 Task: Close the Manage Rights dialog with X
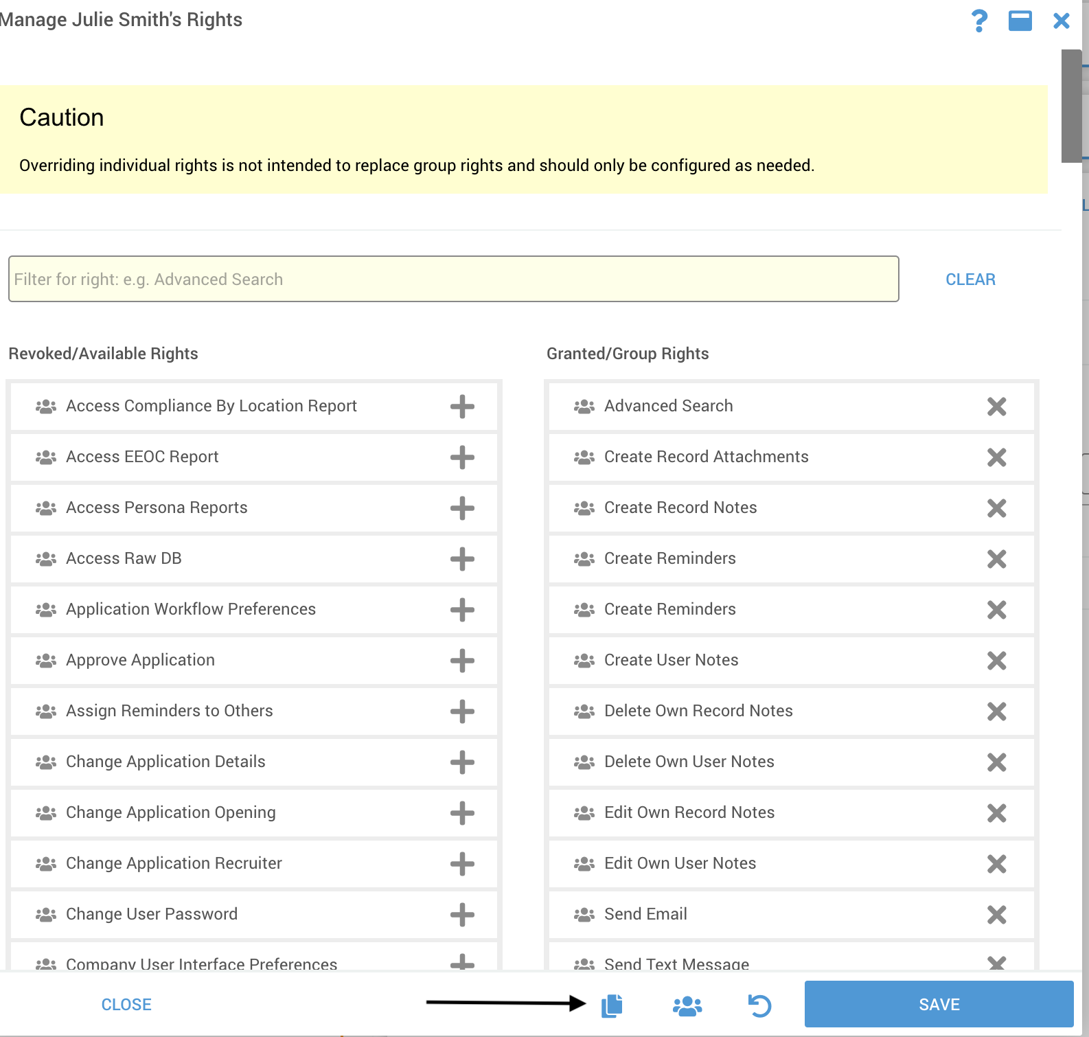(1062, 21)
